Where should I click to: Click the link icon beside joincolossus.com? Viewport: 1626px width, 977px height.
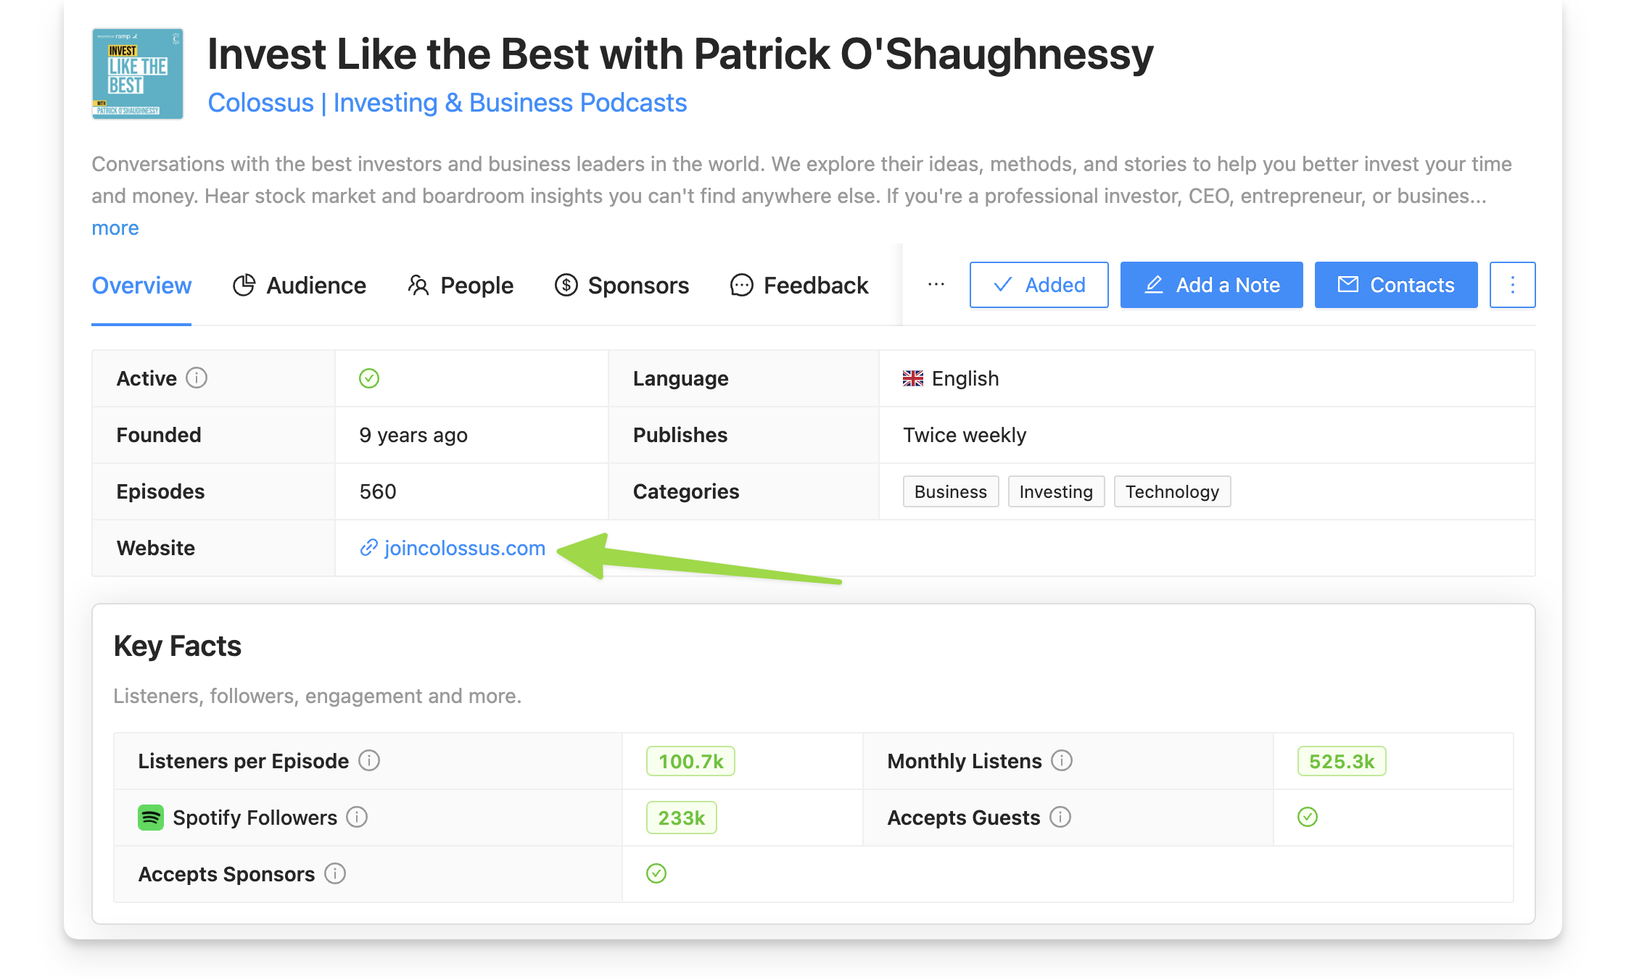(368, 548)
